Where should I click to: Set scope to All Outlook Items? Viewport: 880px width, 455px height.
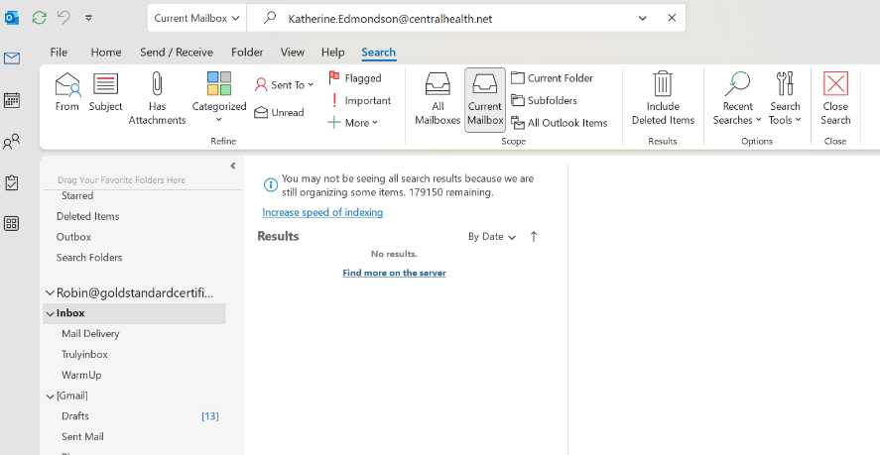pyautogui.click(x=560, y=123)
